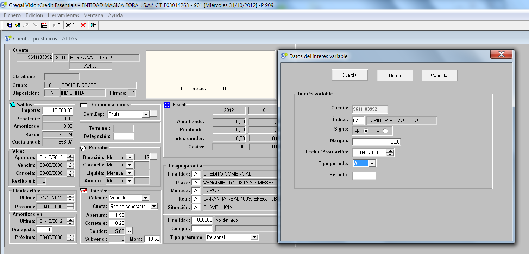Click the ellipsis button next to Deudor
The width and height of the screenshot is (529, 254).
click(x=129, y=231)
